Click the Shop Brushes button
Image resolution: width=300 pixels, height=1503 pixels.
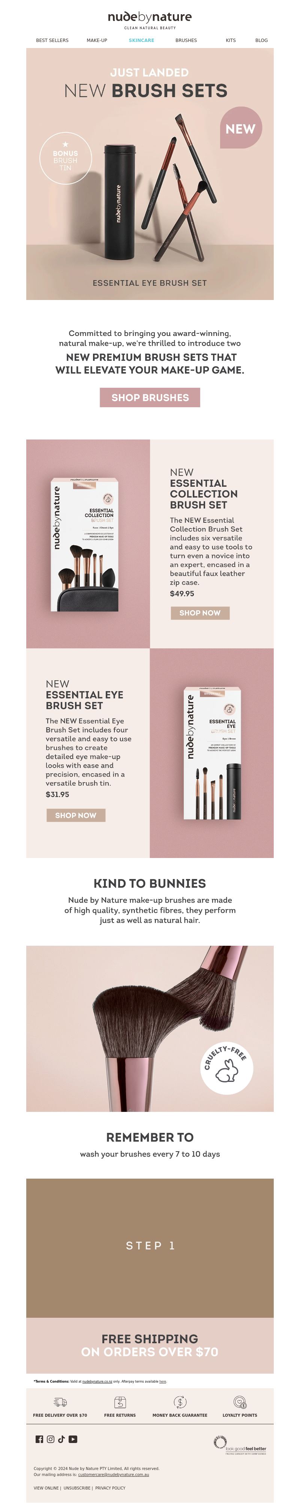(x=150, y=397)
